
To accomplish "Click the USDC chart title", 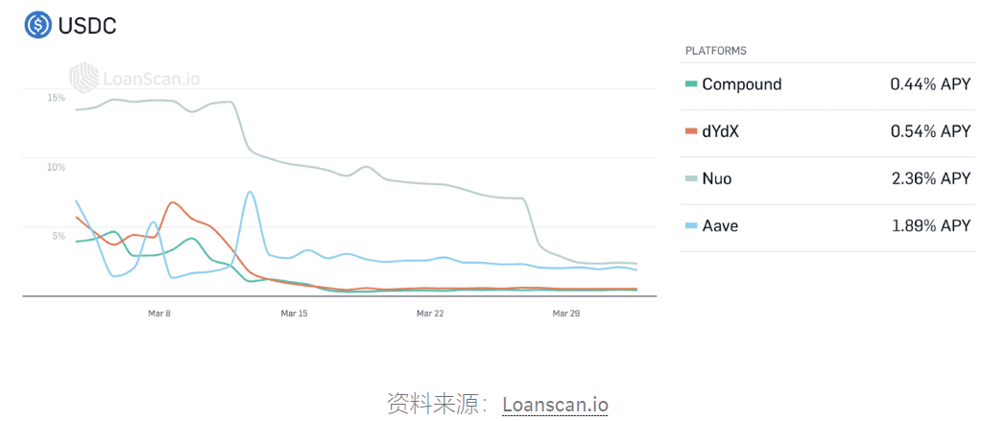I will point(86,26).
